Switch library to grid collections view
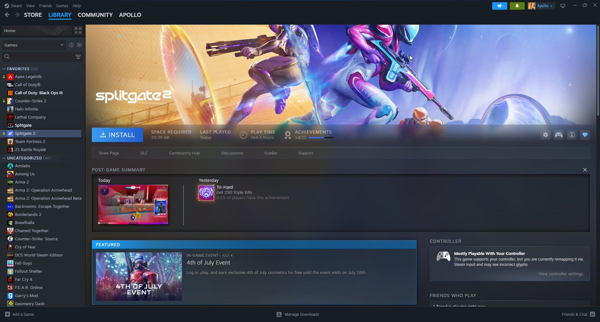The width and height of the screenshot is (600, 322). pyautogui.click(x=77, y=30)
